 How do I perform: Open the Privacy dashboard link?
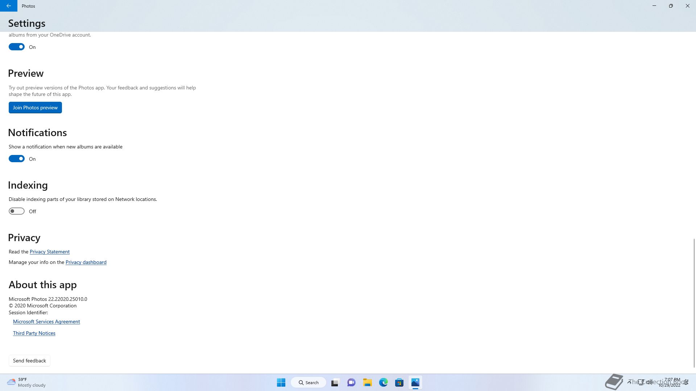(x=86, y=262)
